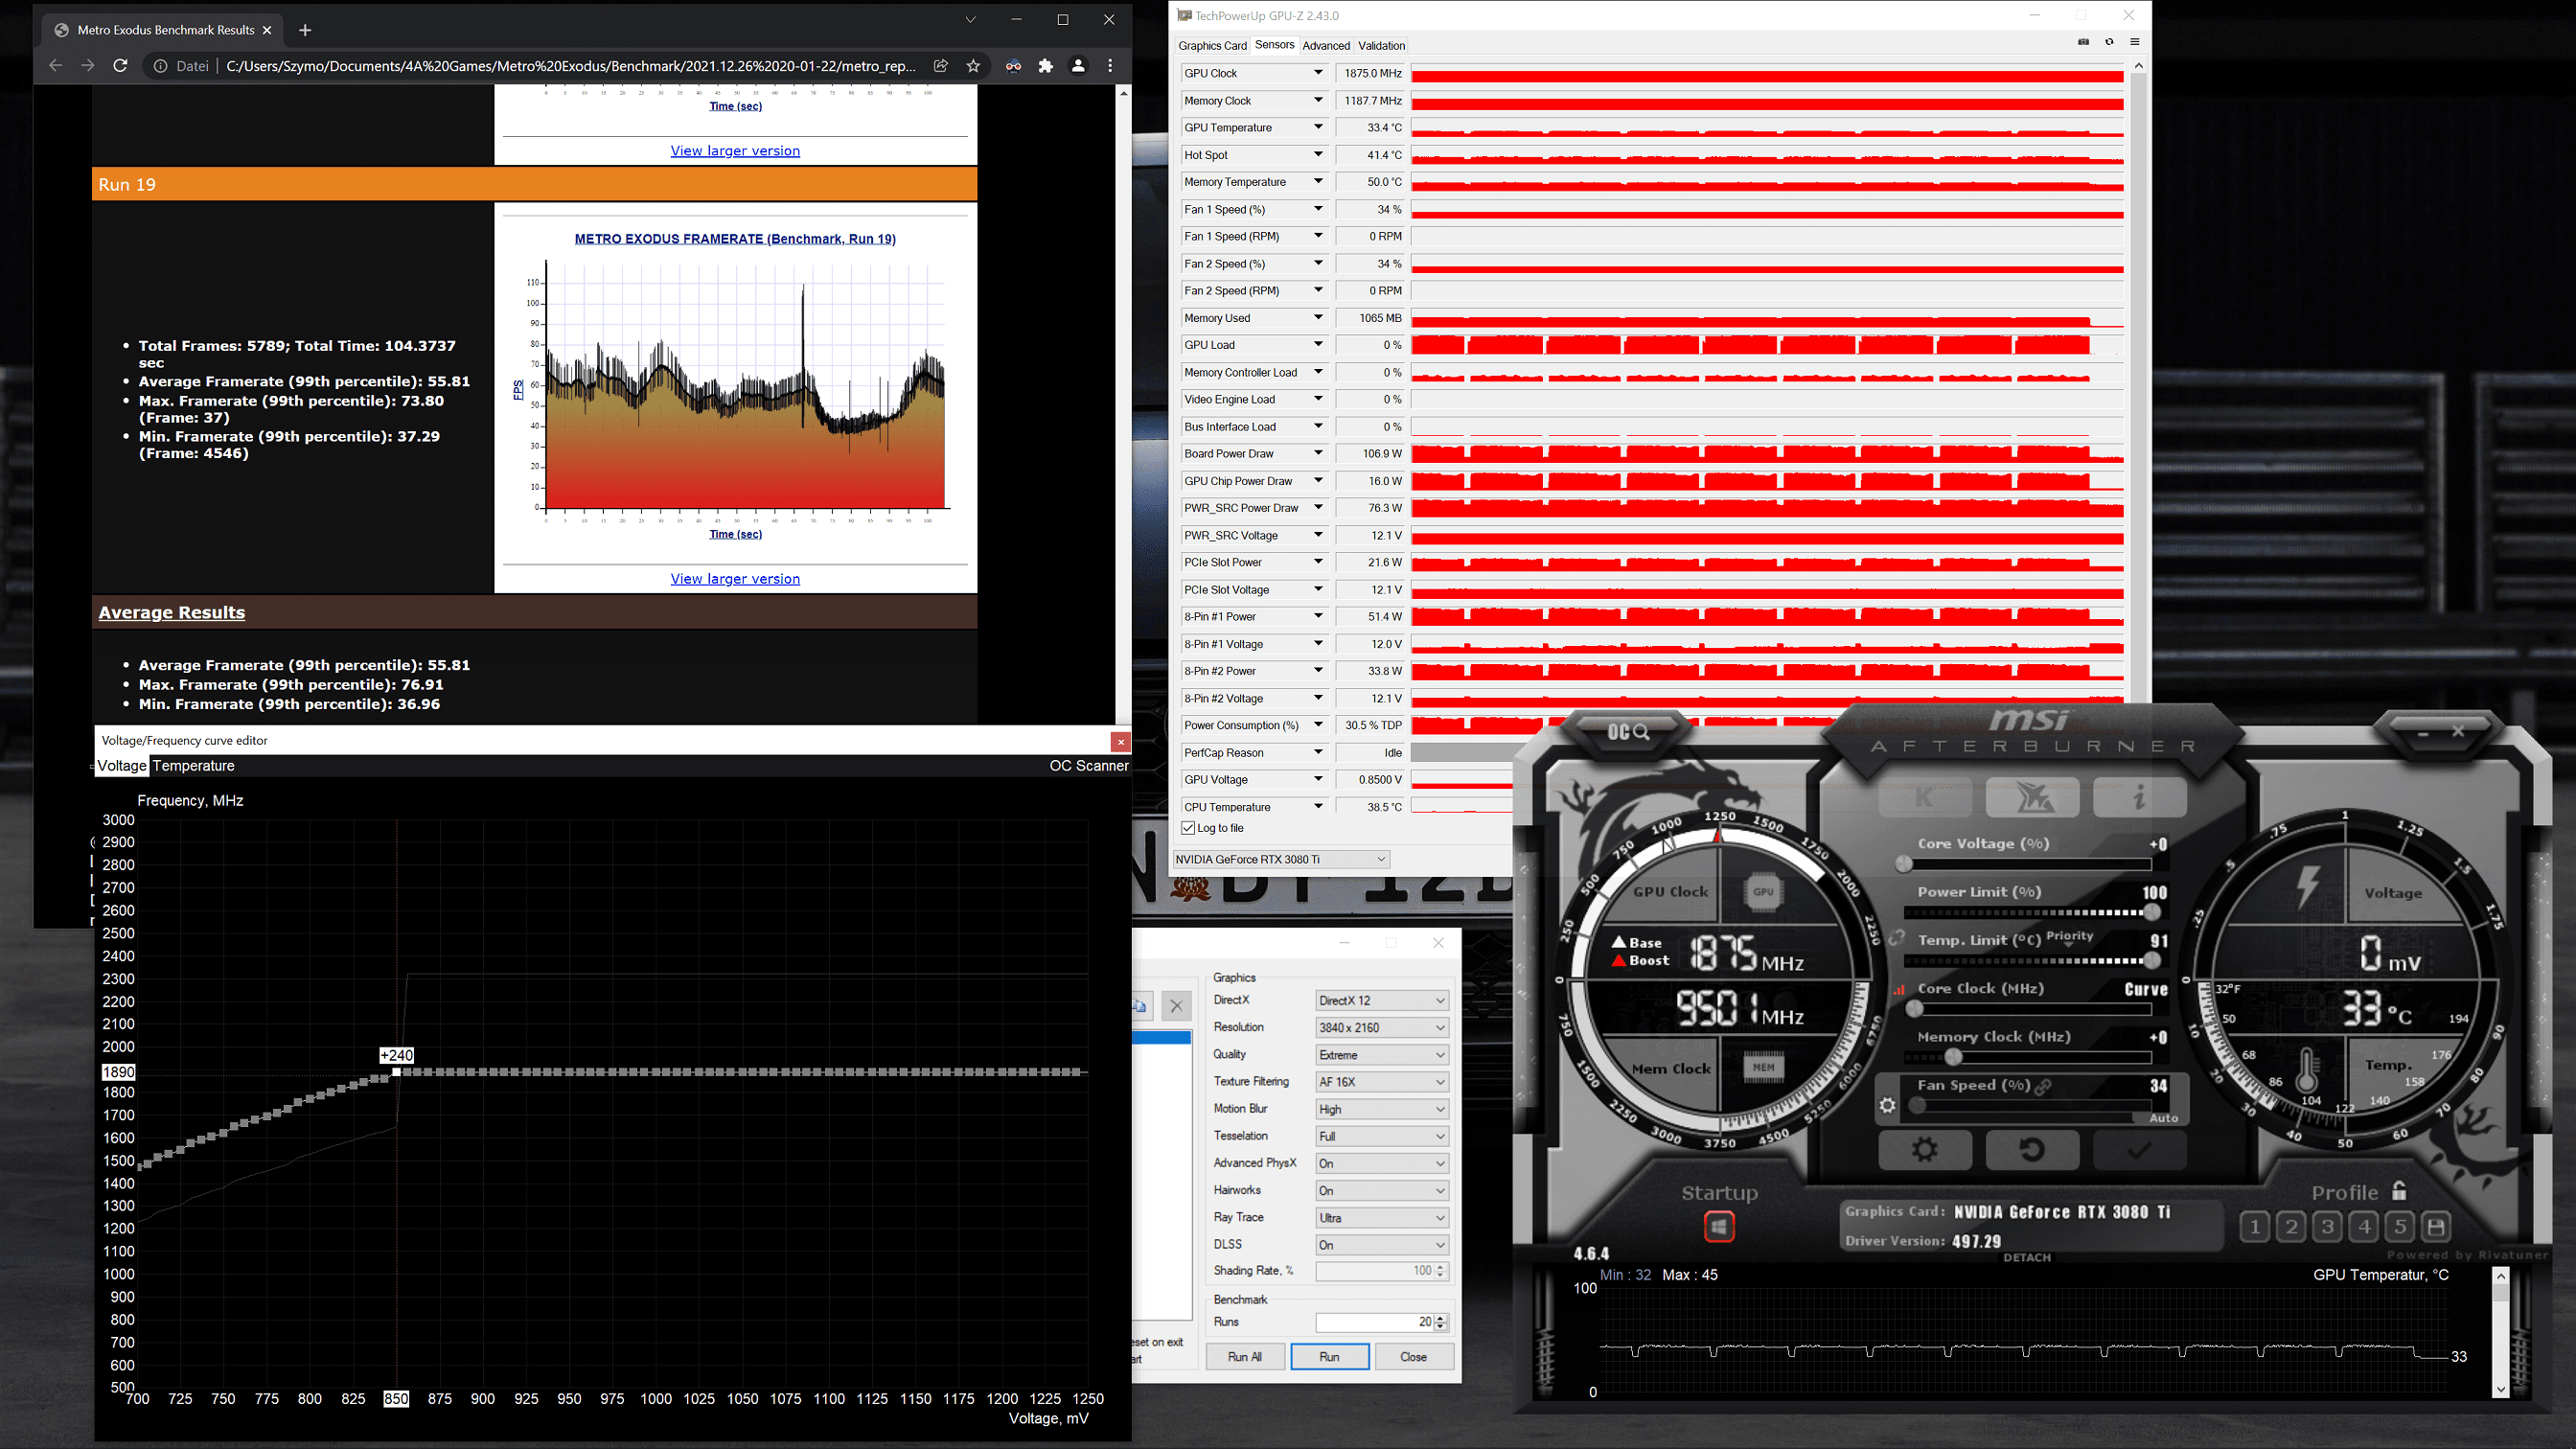Screen dimensions: 2576x1449
Task: Reload the Chrome page
Action: 120,66
